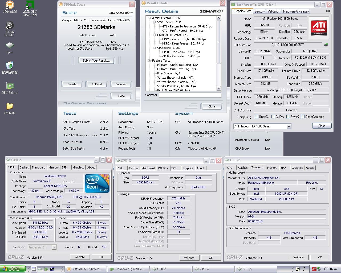Open Graphics tab in the CPU-Z Mainboard window
Screen dimensions: 341x273
[x=297, y=168]
